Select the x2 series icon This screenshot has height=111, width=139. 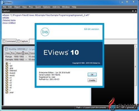click(7, 80)
